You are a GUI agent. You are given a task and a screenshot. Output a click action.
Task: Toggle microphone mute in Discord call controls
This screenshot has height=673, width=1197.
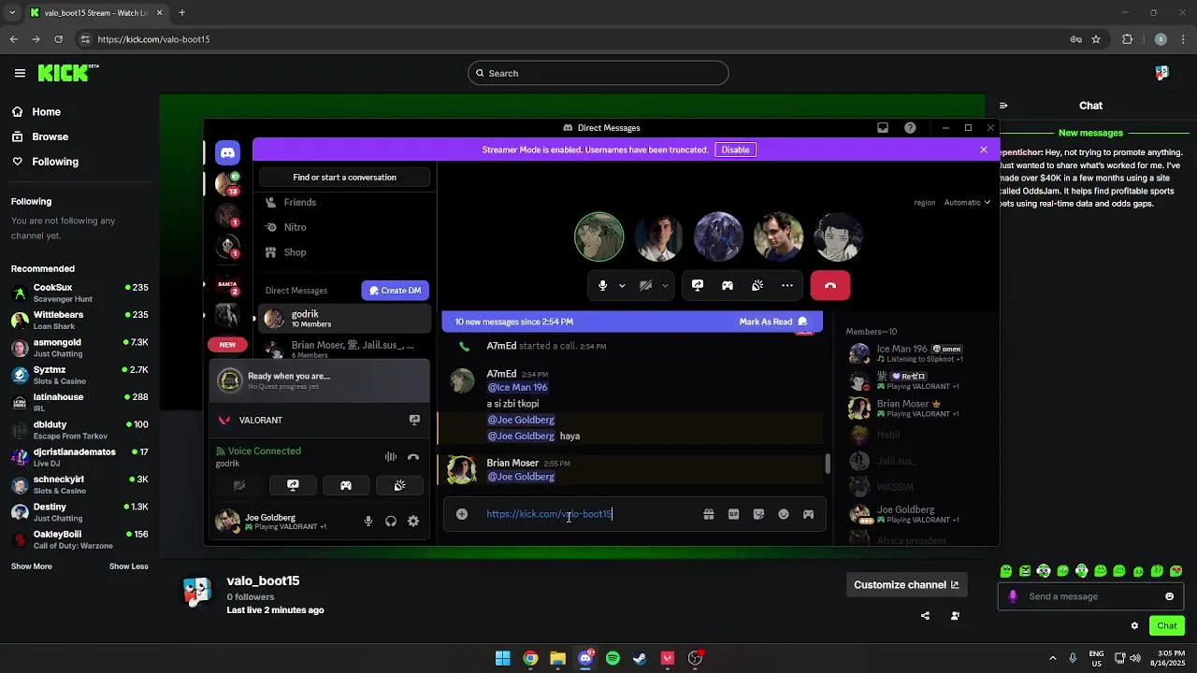point(602,285)
